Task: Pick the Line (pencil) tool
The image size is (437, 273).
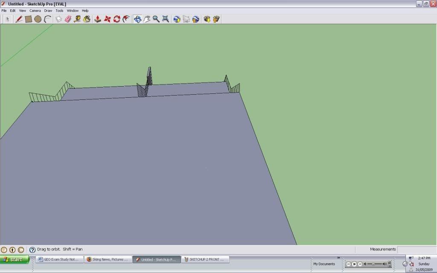Action: click(x=19, y=19)
